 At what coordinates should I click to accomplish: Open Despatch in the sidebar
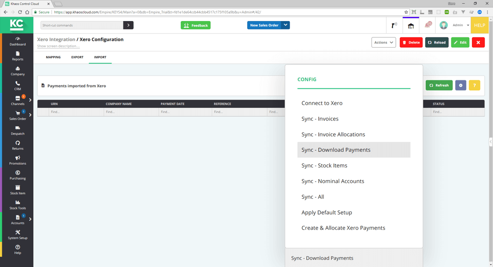click(x=18, y=130)
